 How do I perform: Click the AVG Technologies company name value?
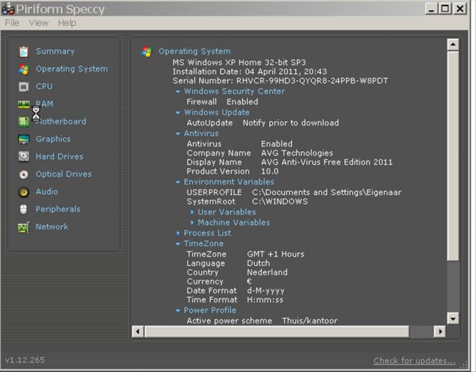297,153
